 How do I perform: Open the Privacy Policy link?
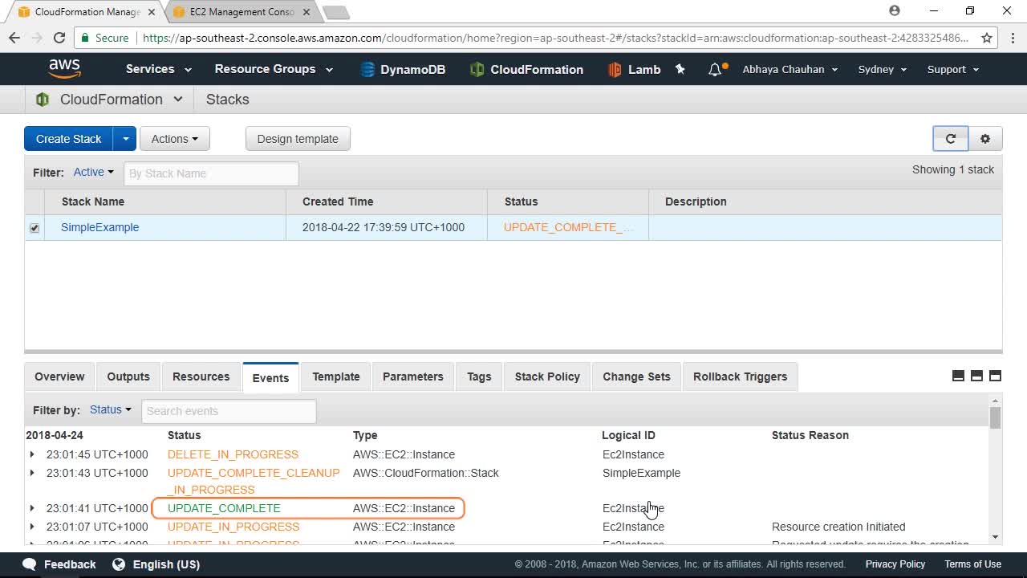point(895,564)
